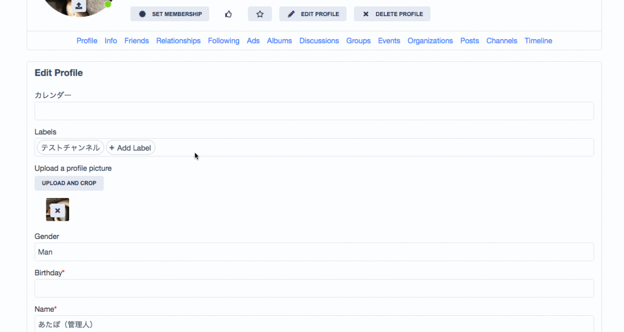Click the カレンダー input field

(x=314, y=111)
